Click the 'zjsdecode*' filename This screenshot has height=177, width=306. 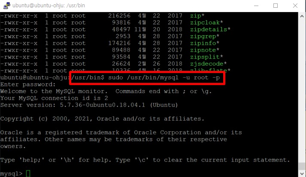click(x=209, y=64)
